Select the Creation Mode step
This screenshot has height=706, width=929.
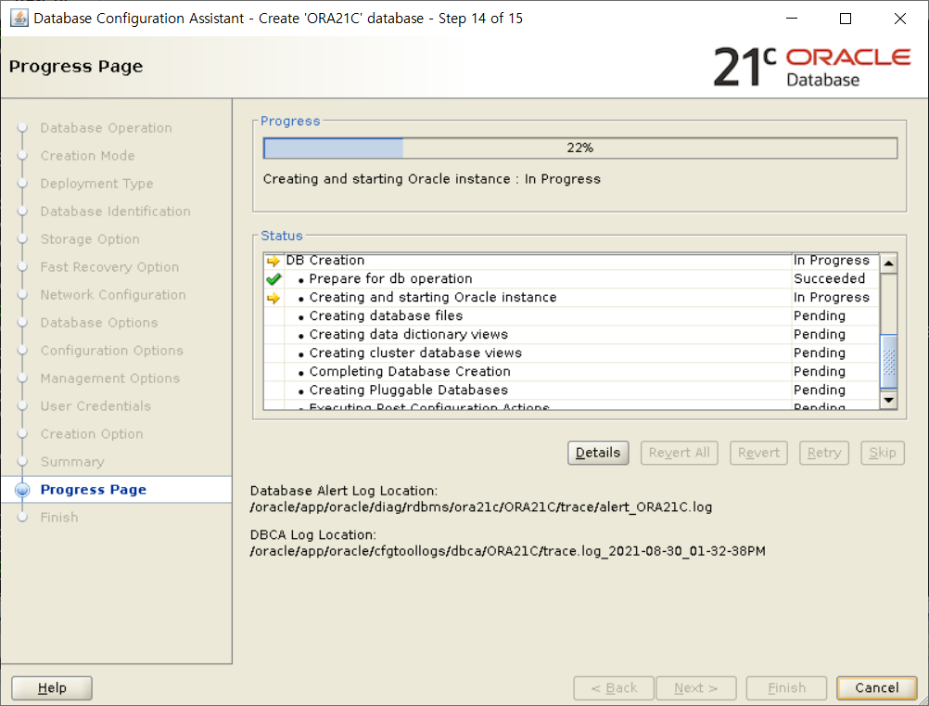pos(88,156)
